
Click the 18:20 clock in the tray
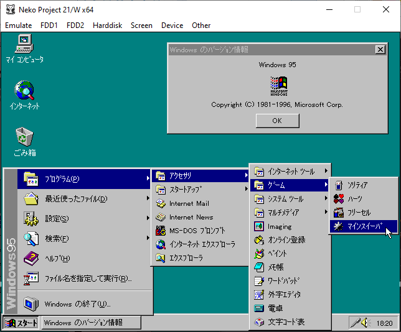(384, 323)
